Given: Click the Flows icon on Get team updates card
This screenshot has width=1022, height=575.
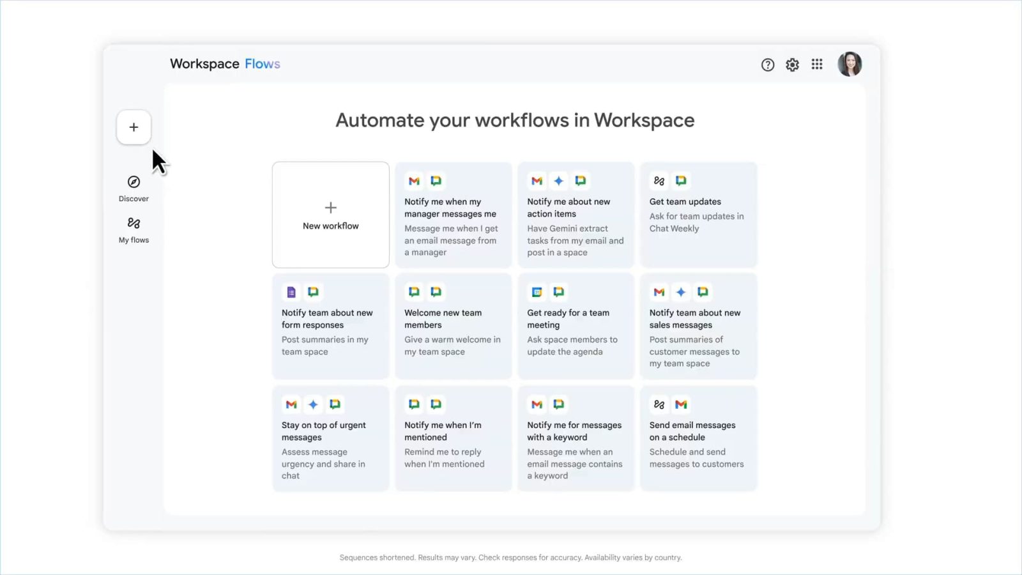Looking at the screenshot, I should tap(658, 181).
